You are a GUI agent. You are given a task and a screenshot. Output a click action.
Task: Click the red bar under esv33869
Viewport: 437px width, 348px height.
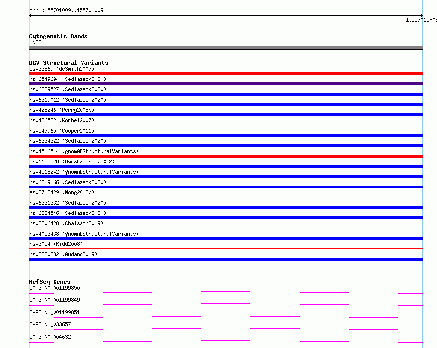pos(226,74)
